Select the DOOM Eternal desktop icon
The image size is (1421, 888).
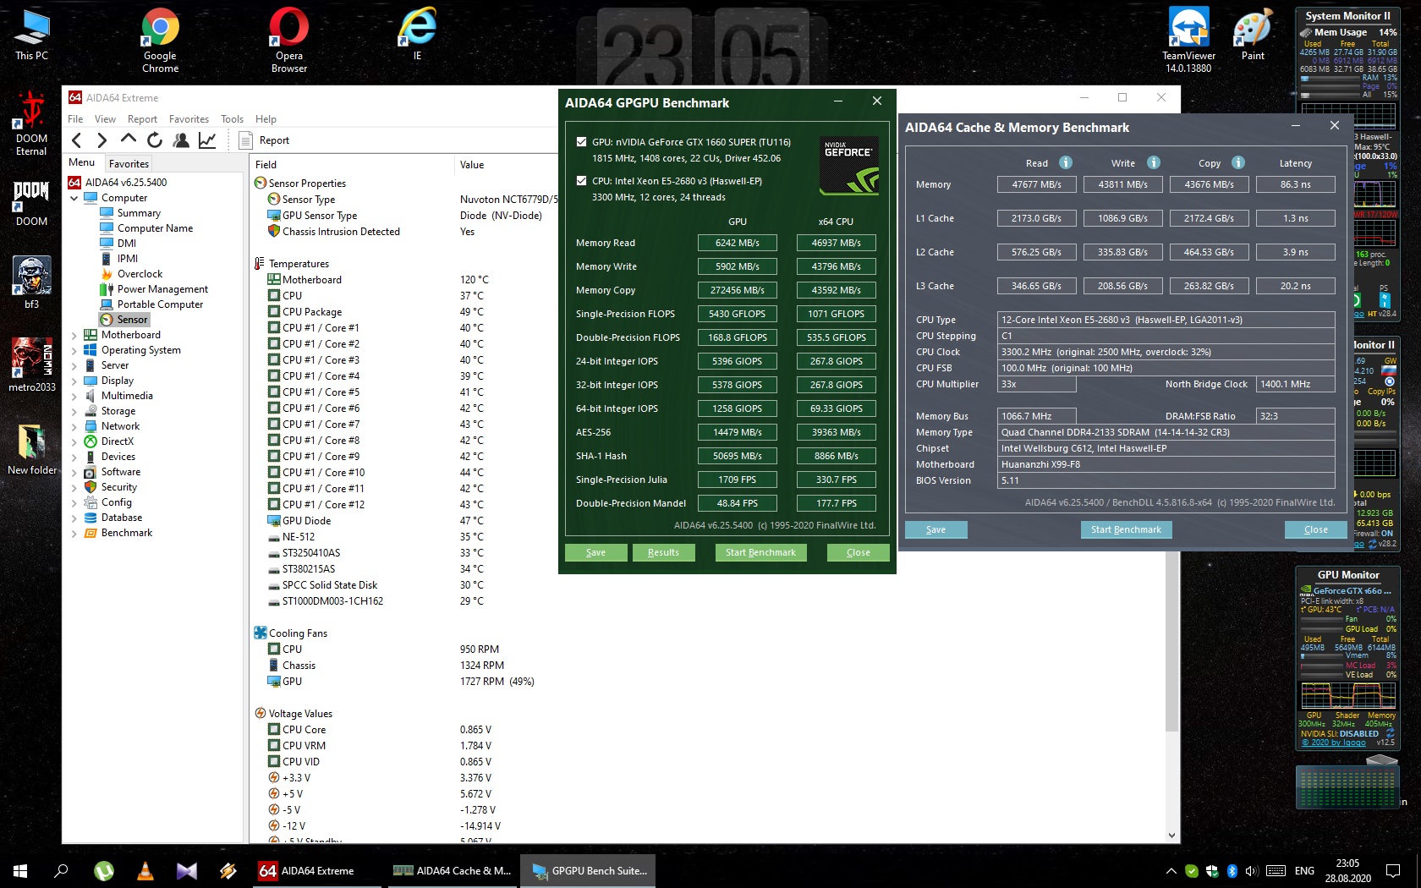(x=31, y=123)
